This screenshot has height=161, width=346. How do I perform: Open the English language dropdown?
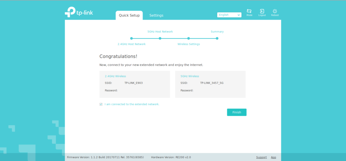(229, 15)
